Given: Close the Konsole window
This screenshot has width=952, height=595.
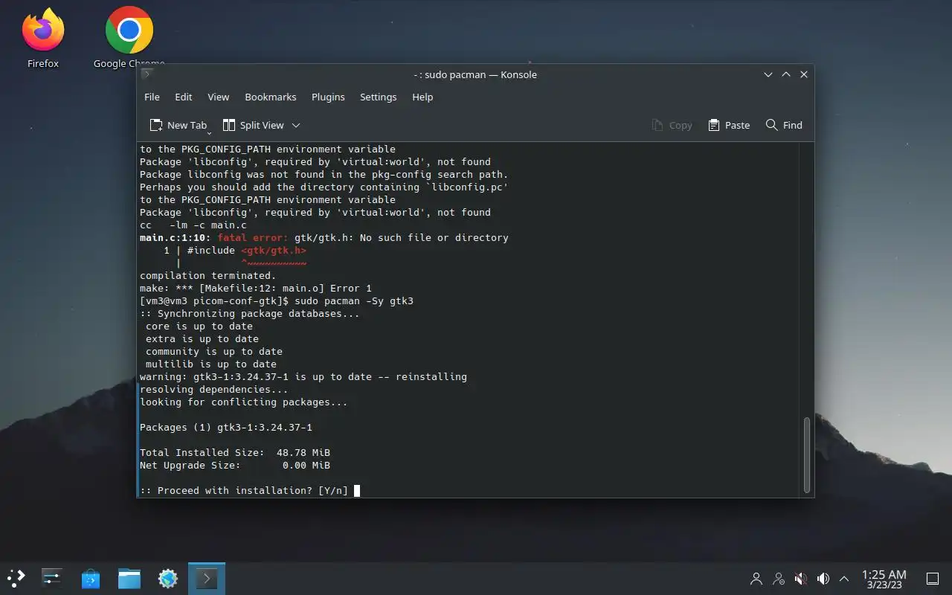Looking at the screenshot, I should [804, 74].
